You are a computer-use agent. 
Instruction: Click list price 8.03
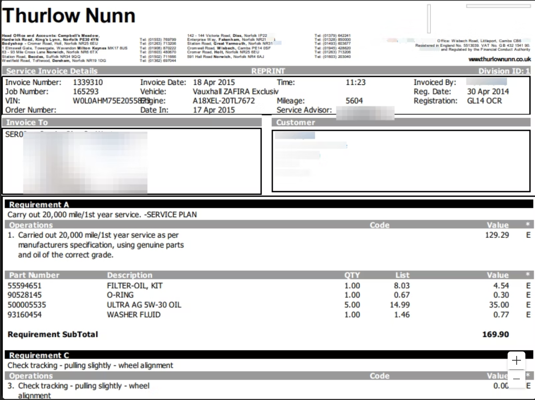pyautogui.click(x=402, y=286)
